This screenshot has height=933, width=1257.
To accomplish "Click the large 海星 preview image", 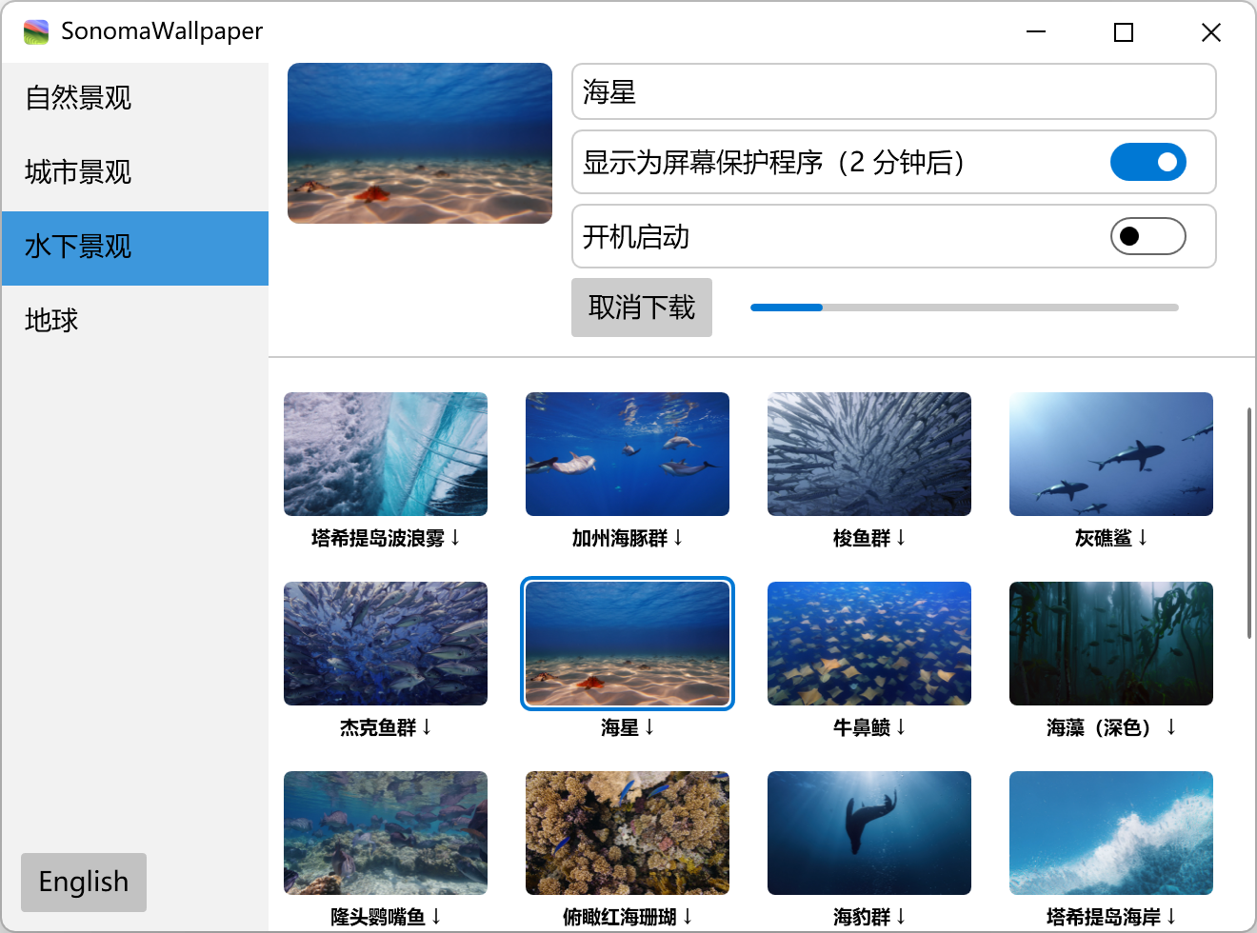I will (x=420, y=144).
